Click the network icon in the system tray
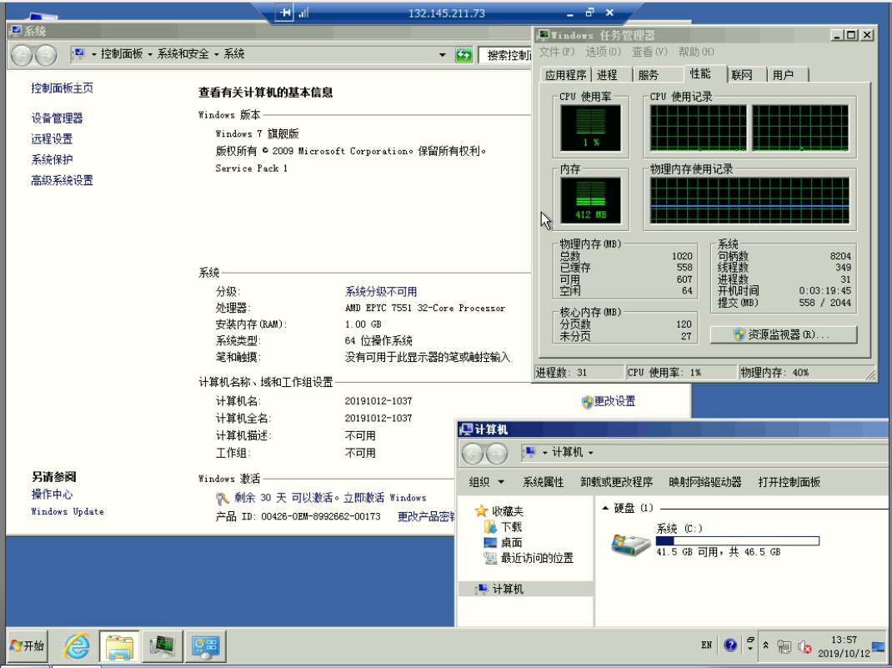Image resolution: width=892 pixels, height=668 pixels. point(784,645)
